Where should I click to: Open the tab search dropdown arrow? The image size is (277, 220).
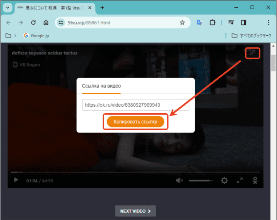[8, 8]
